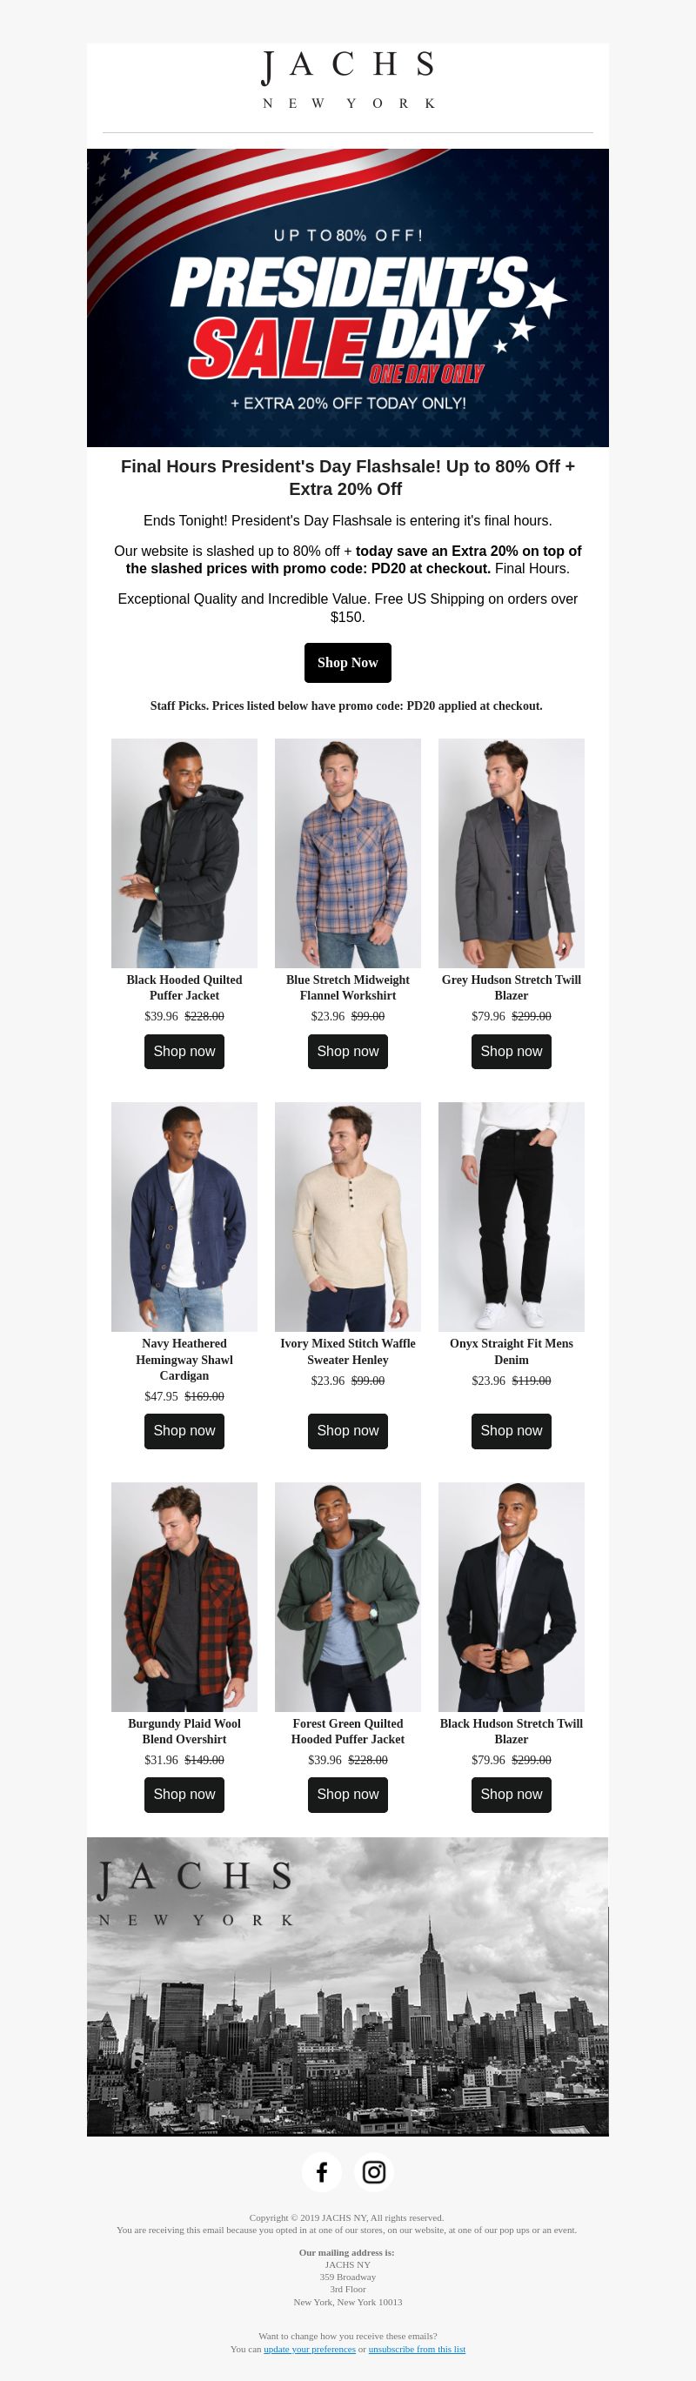Shop now for Ivory Waffle Sweater Henley
Image resolution: width=696 pixels, height=2381 pixels.
tap(347, 1431)
